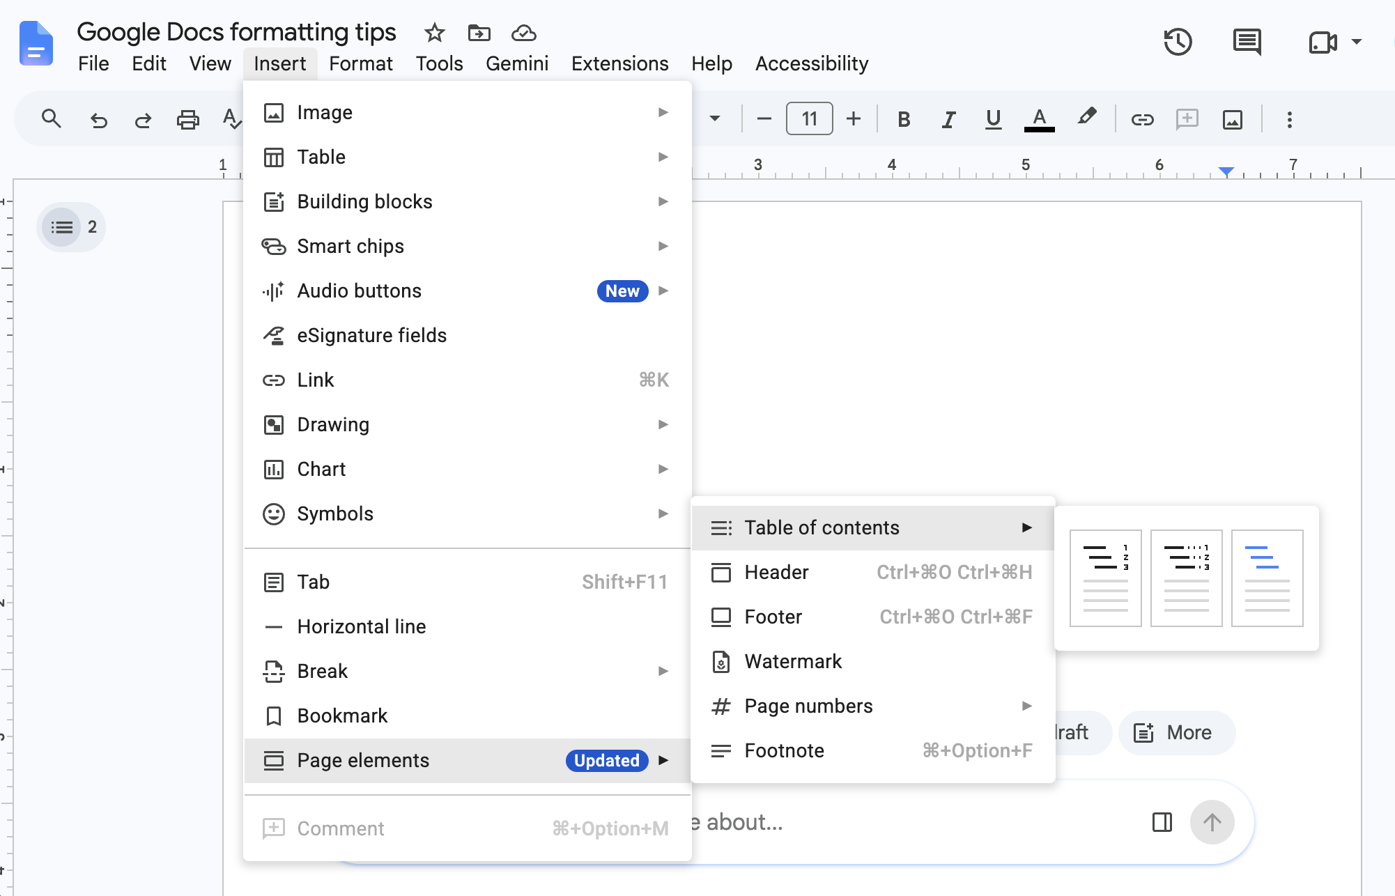
Task: Expand the Table submenu
Action: (468, 157)
